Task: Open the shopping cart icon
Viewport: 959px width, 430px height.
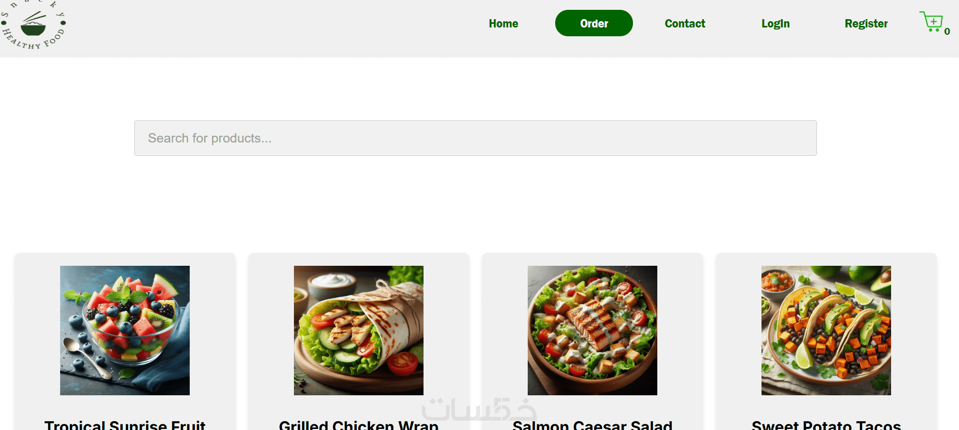Action: pos(932,22)
